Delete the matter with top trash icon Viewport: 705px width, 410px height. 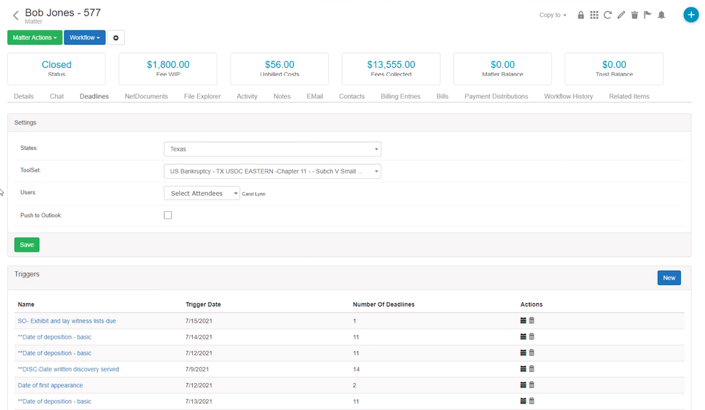pos(634,15)
